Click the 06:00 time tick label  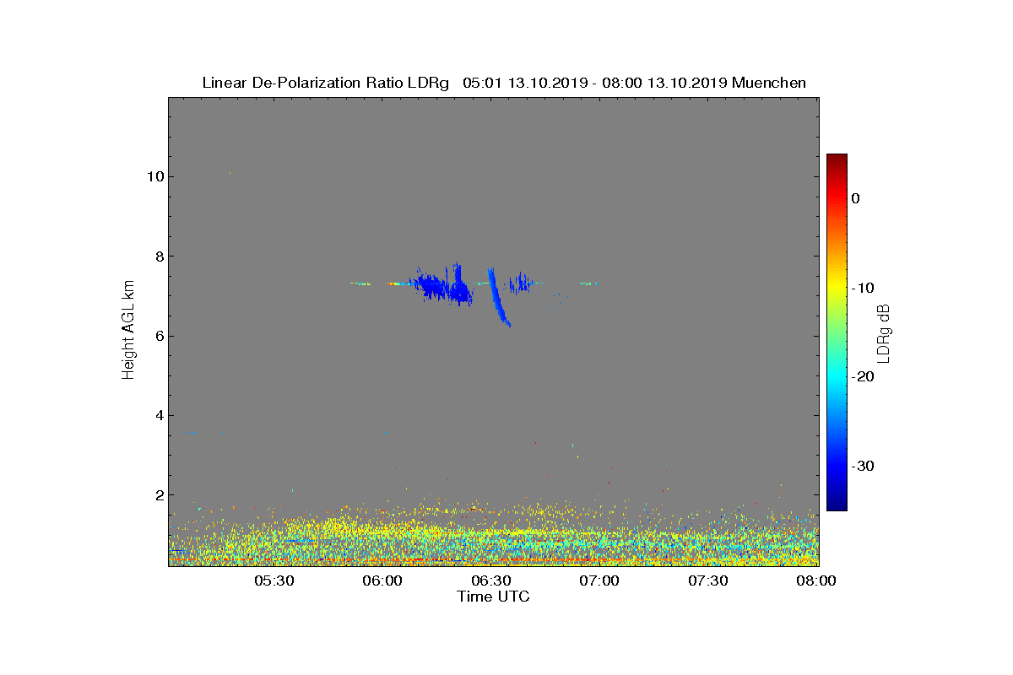pyautogui.click(x=382, y=580)
